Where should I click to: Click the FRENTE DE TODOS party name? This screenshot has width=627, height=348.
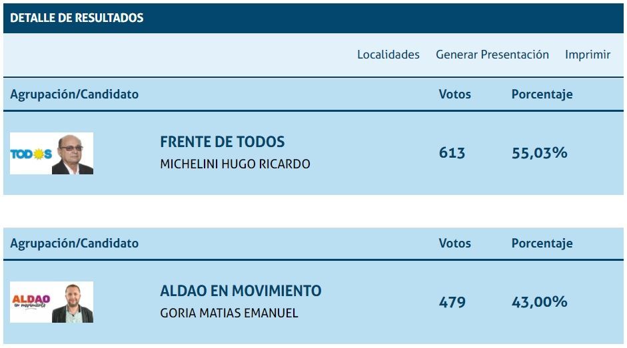tap(222, 142)
